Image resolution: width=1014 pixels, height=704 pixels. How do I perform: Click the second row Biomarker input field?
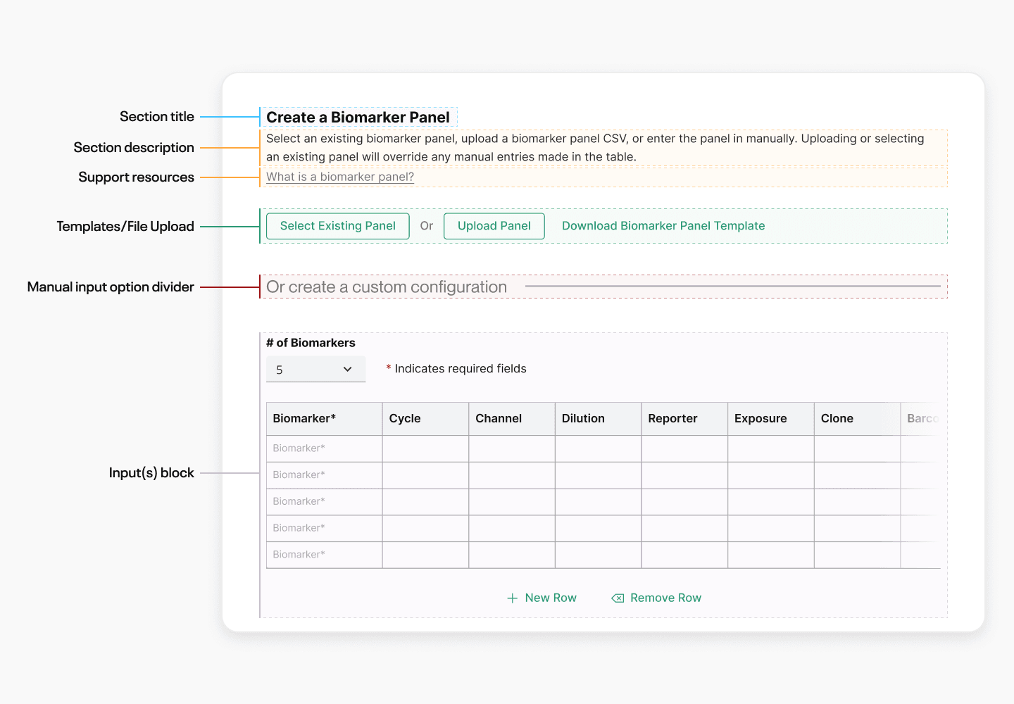pyautogui.click(x=325, y=475)
